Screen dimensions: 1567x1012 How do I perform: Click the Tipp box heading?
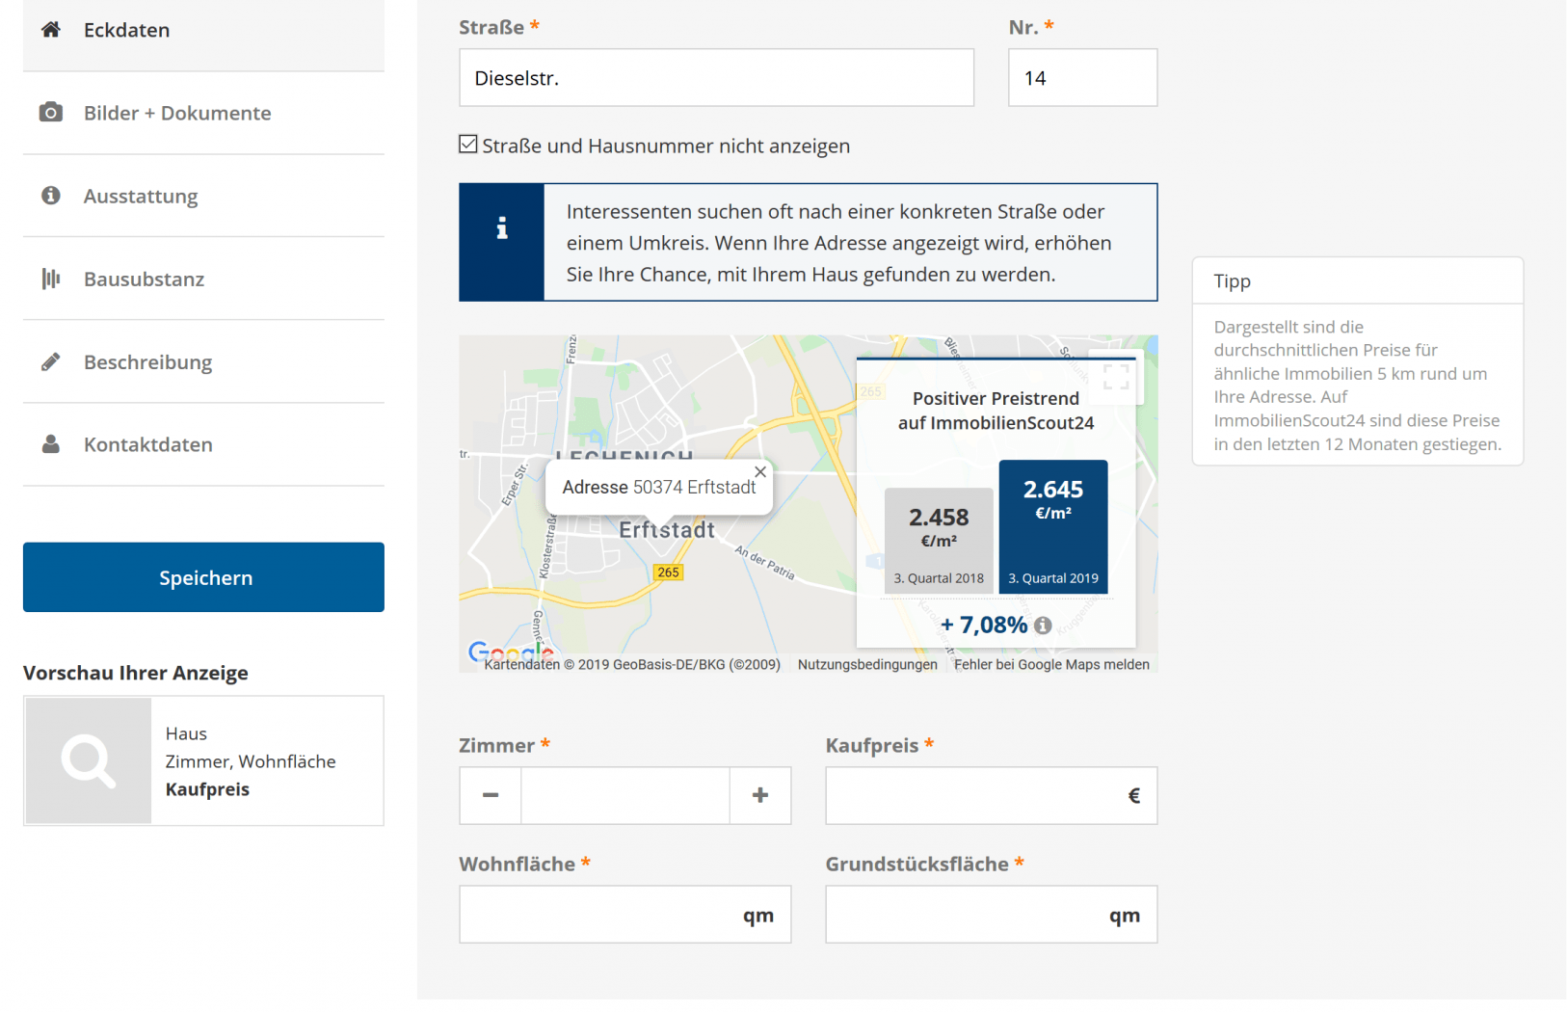coord(1232,281)
